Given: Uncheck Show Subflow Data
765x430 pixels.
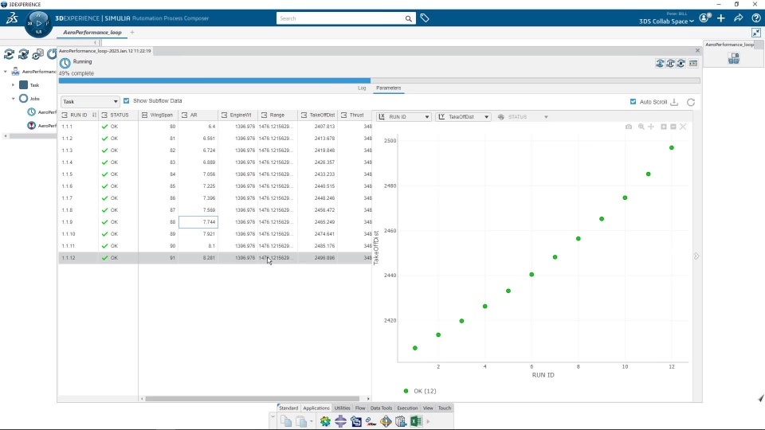Looking at the screenshot, I should (127, 101).
